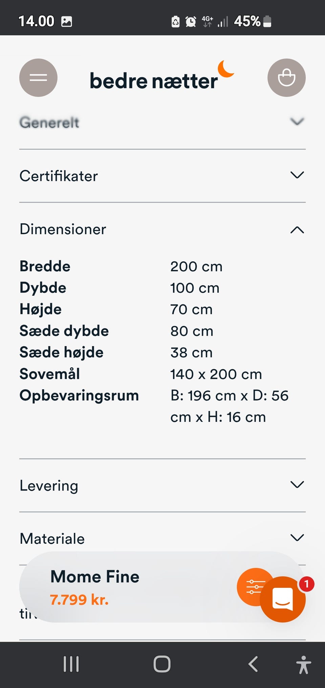The image size is (325, 688).
Task: Open the hamburger menu button
Action: coord(38,78)
